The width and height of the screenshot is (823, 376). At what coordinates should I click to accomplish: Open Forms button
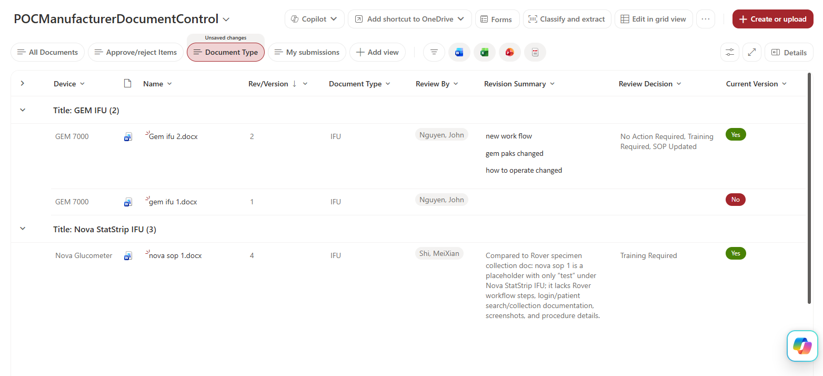coord(497,19)
